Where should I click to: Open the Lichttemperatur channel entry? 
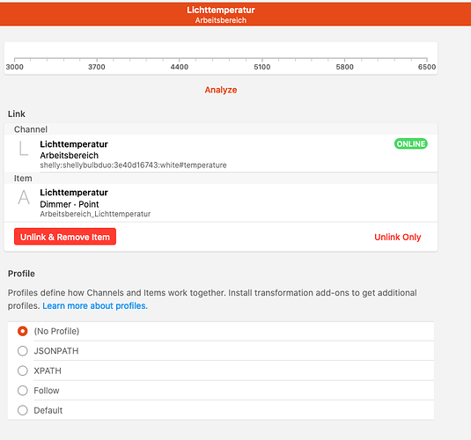[x=221, y=153]
